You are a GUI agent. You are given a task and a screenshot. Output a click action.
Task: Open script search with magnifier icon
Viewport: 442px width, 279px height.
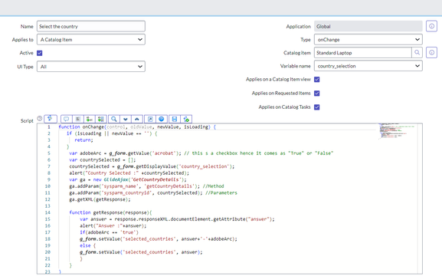click(114, 119)
